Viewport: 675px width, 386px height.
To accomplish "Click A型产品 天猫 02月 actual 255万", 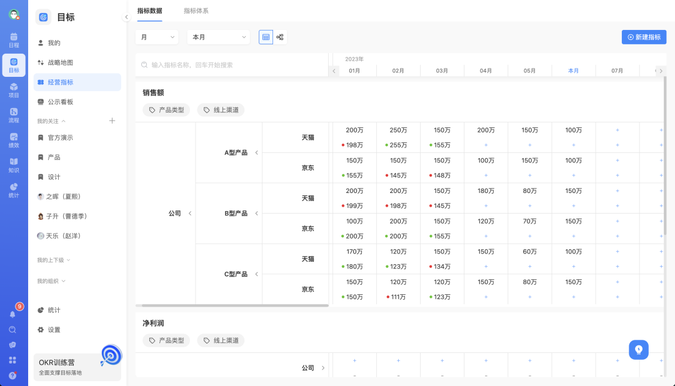I will [x=398, y=145].
